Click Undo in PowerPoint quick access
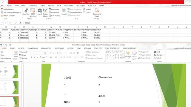The width and height of the screenshot is (191, 107). pos(1,45)
